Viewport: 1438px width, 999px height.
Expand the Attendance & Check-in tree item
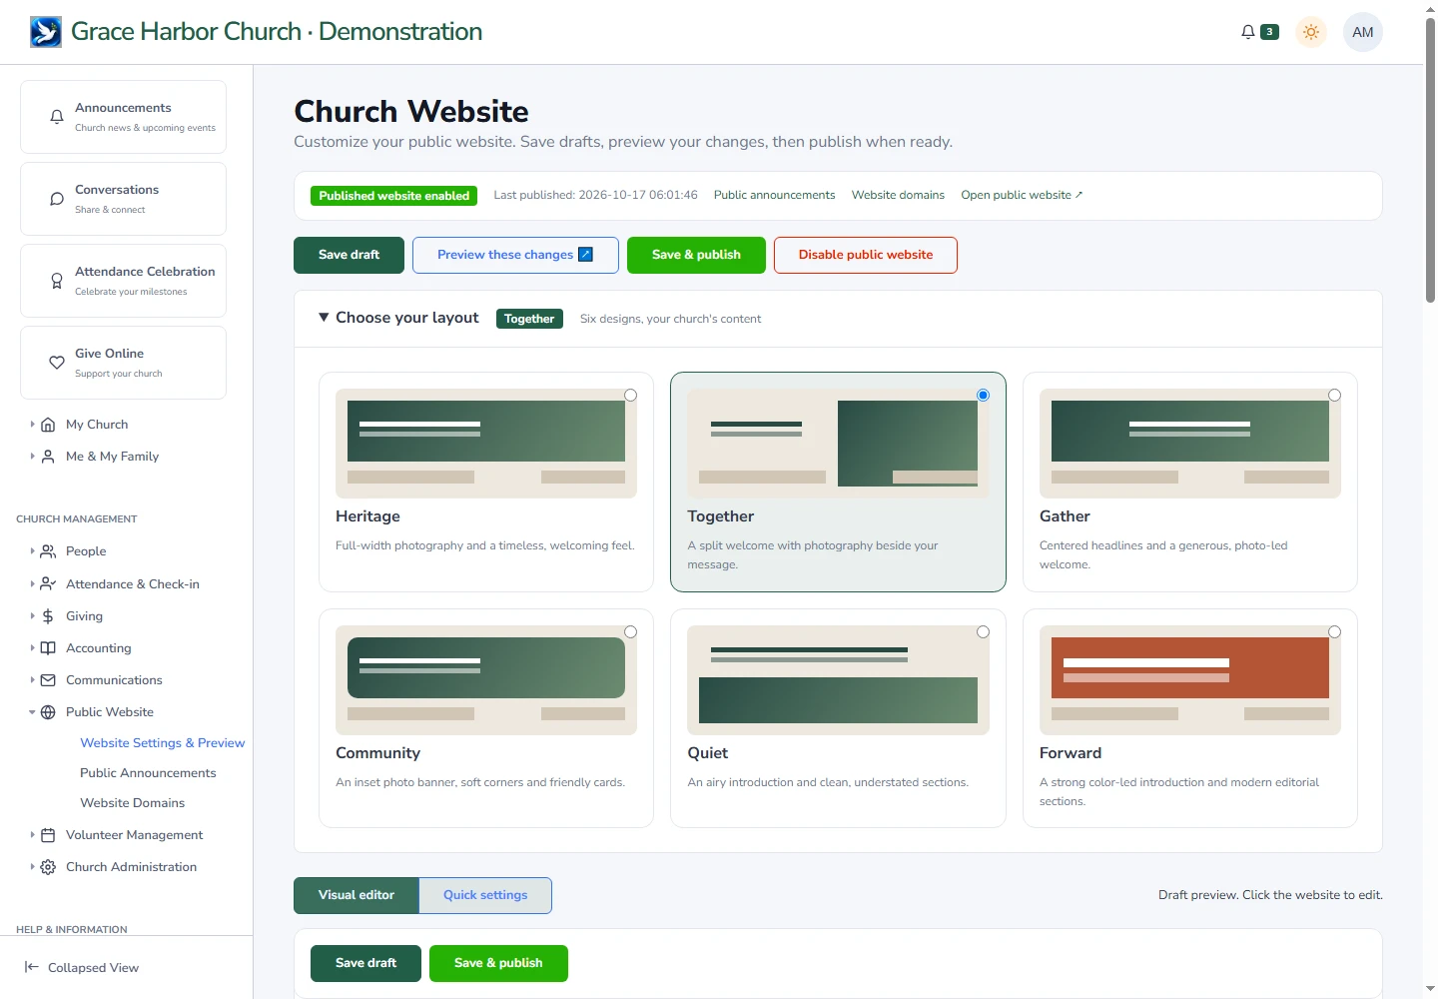pos(32,584)
